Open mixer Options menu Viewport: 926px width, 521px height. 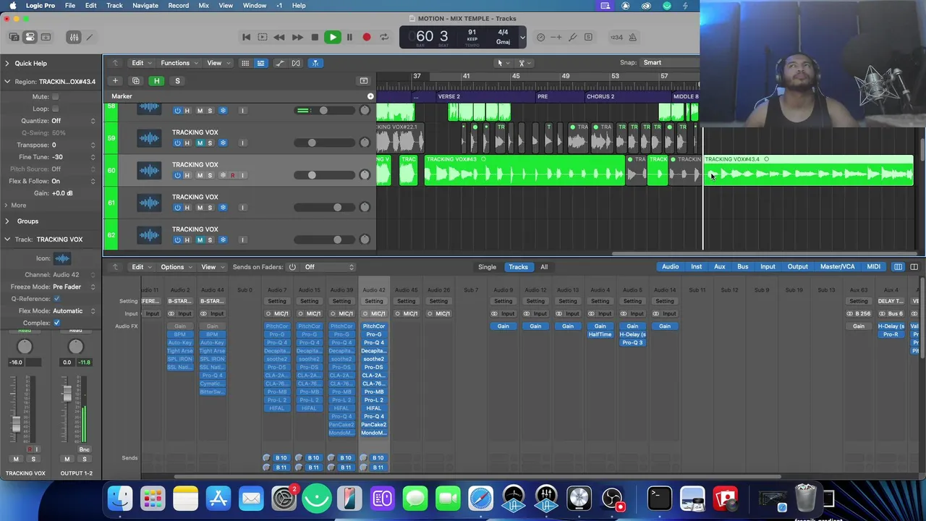click(174, 267)
